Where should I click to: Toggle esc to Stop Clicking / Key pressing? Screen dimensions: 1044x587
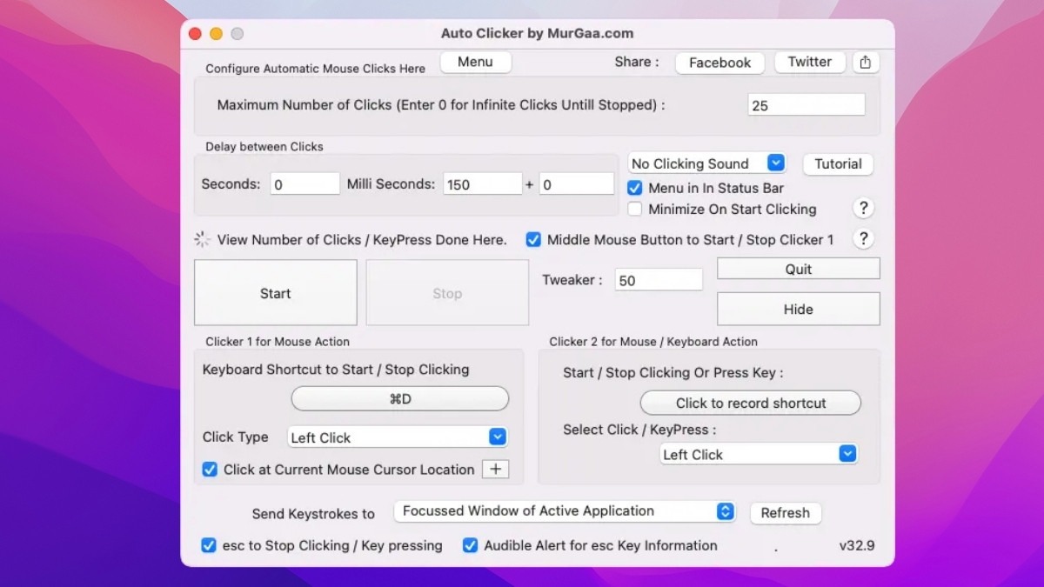pos(209,545)
